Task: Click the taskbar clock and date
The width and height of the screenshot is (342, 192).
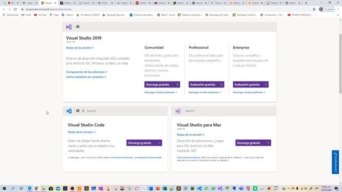Action: [x=326, y=188]
